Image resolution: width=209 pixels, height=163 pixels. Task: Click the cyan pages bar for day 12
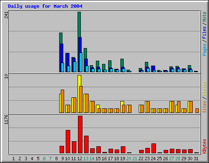[x=81, y=62]
